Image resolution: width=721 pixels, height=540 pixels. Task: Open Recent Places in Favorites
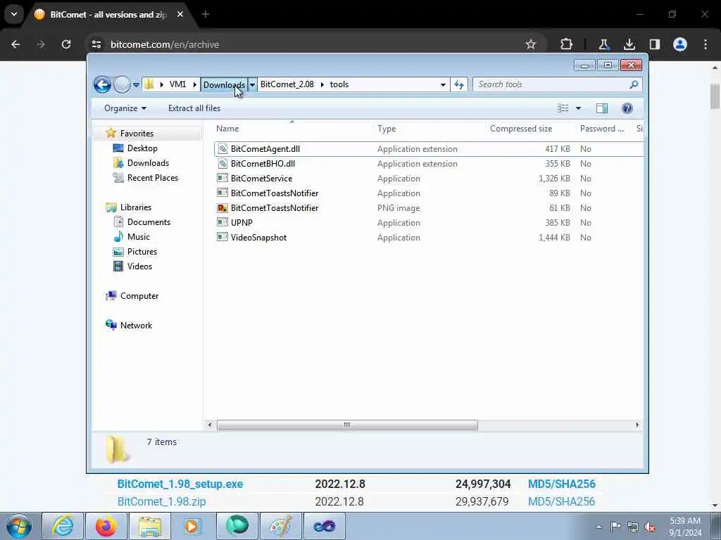(153, 178)
